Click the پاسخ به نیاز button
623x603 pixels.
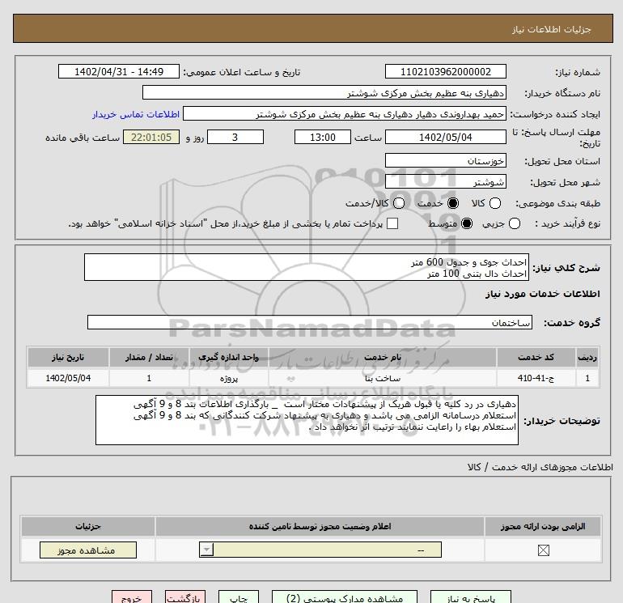pos(471,597)
